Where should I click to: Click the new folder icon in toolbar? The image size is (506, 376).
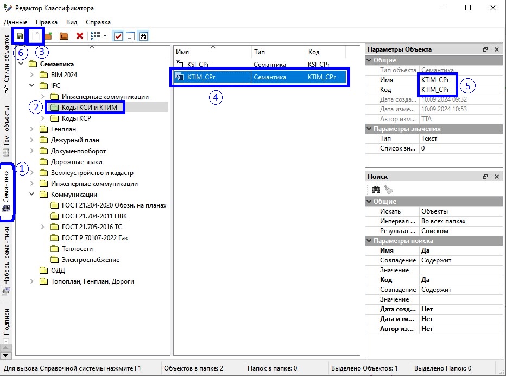pyautogui.click(x=48, y=36)
